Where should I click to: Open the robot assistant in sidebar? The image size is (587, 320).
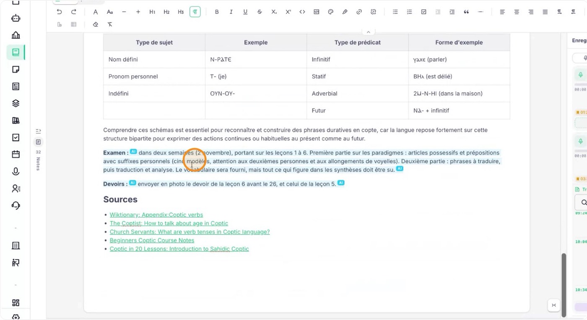[16, 18]
